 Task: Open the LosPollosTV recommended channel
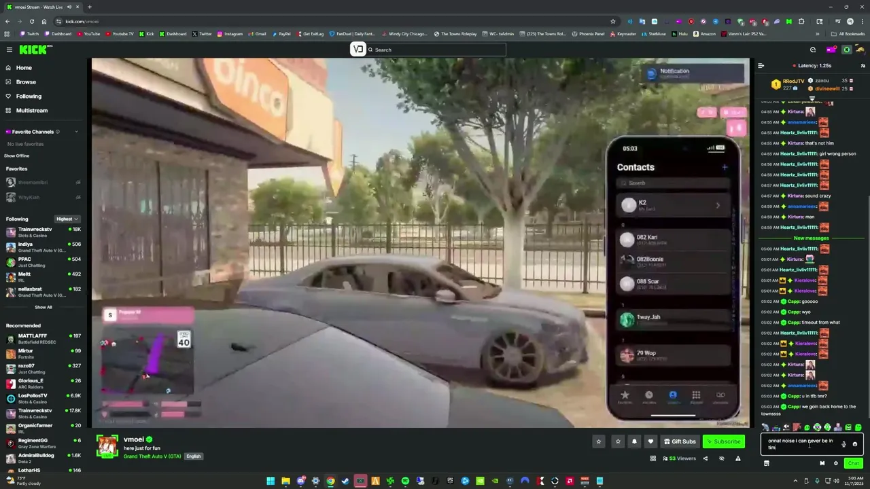(42, 399)
